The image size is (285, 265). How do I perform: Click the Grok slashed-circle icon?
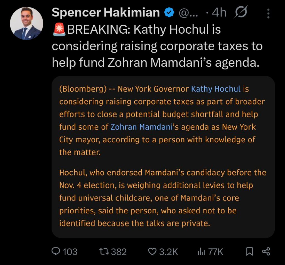point(241,13)
